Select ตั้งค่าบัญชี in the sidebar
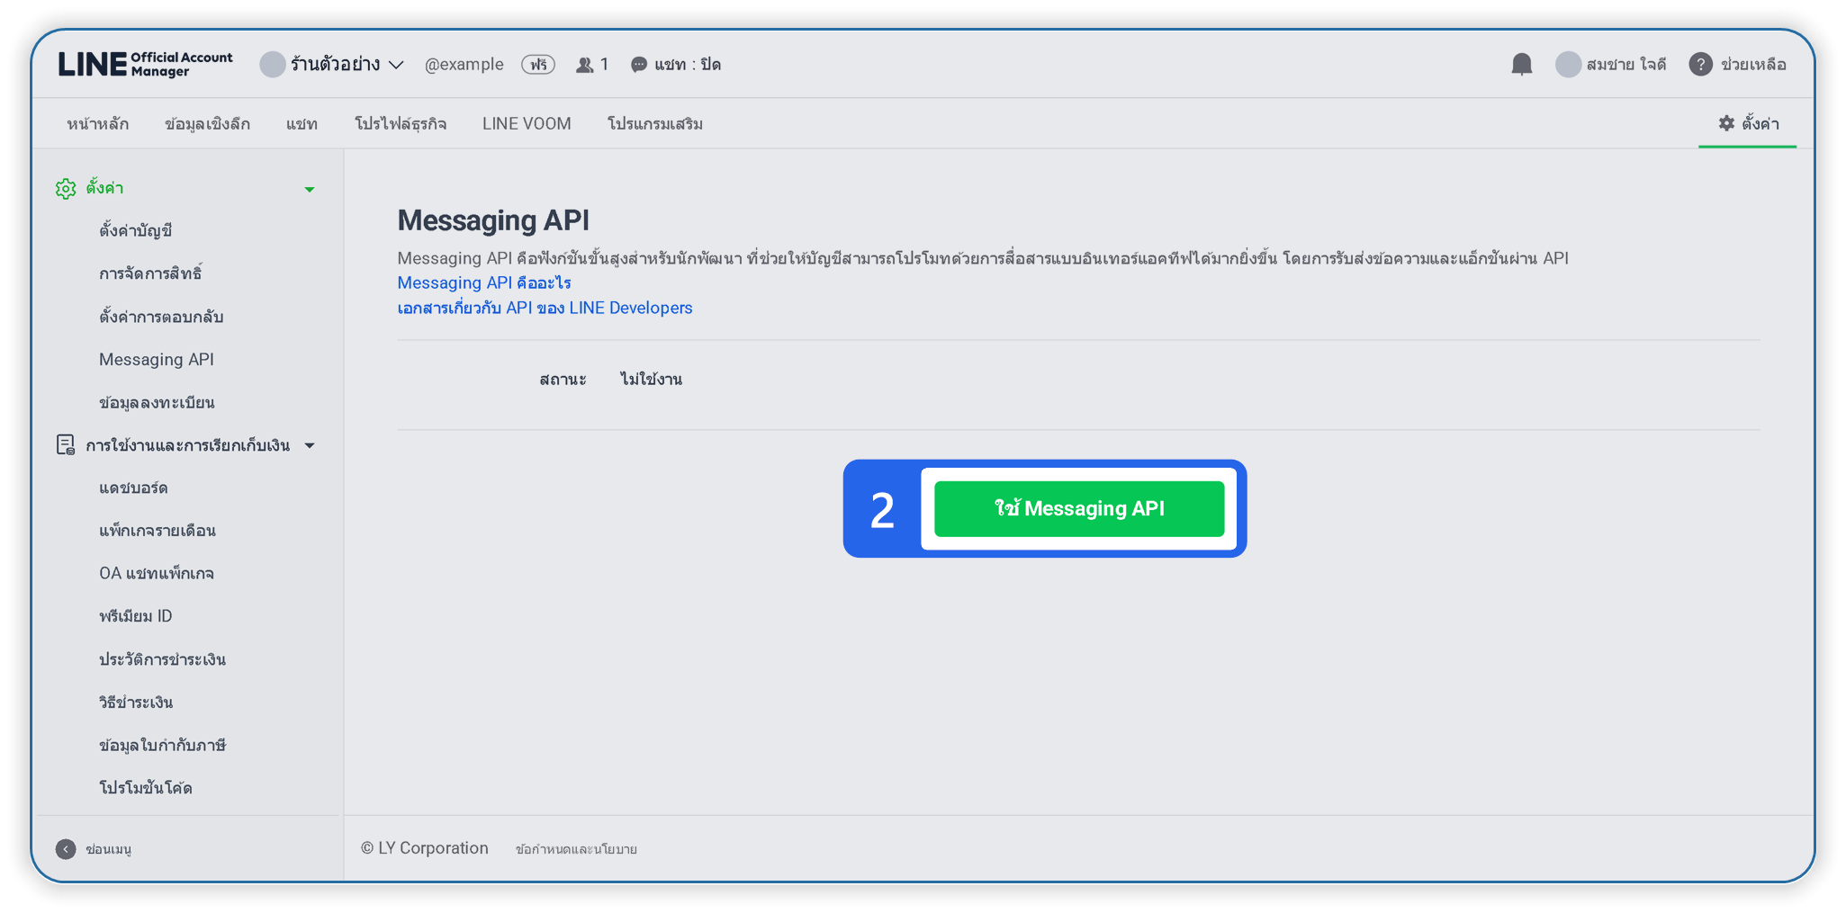1846x913 pixels. pos(136,230)
